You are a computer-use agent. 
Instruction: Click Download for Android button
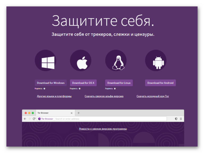coord(160,83)
